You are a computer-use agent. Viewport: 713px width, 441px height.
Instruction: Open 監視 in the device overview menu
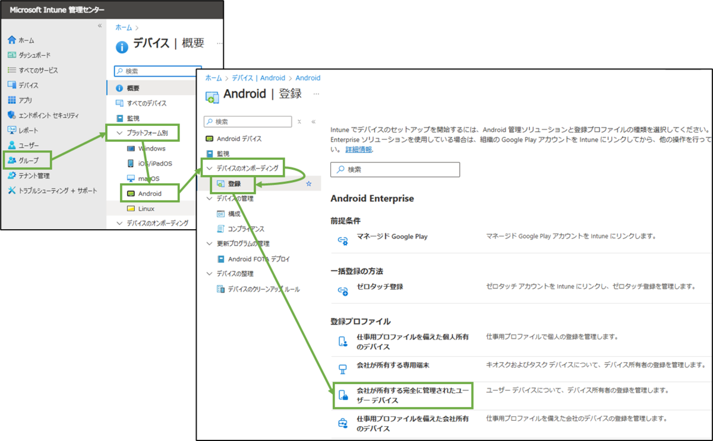(x=127, y=118)
